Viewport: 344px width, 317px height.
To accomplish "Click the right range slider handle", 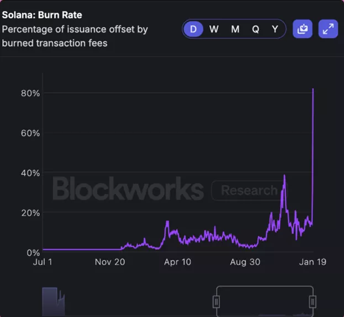I will (313, 302).
